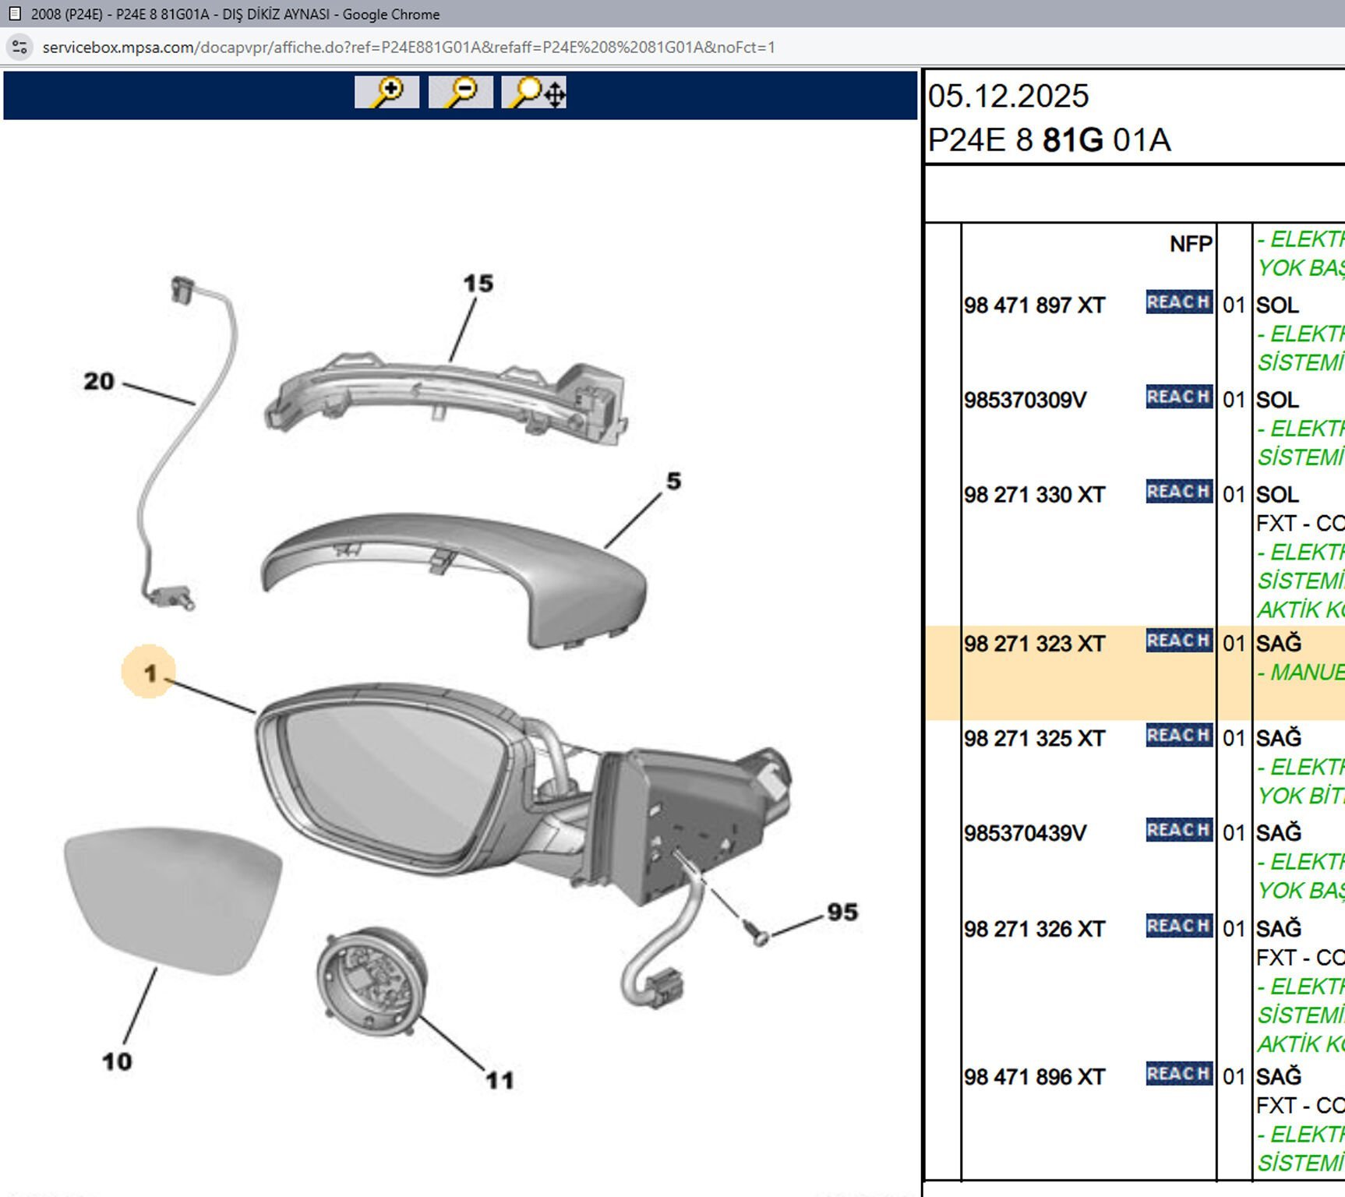Select callout 5 for mirror cover
Image resolution: width=1345 pixels, height=1197 pixels.
pos(673,482)
